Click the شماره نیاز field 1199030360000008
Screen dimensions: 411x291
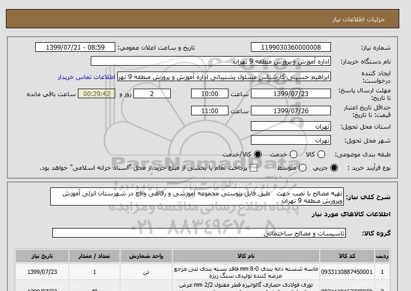click(x=291, y=47)
